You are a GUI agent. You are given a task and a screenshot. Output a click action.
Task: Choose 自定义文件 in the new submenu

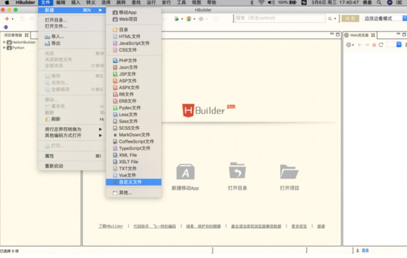[130, 182]
